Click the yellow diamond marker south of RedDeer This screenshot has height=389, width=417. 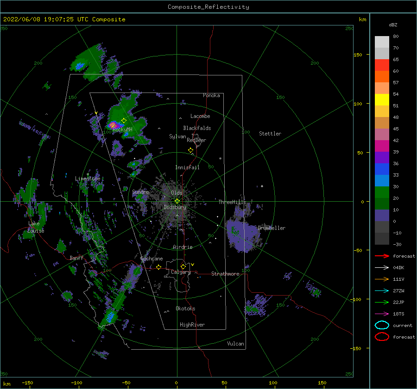pyautogui.click(x=191, y=150)
